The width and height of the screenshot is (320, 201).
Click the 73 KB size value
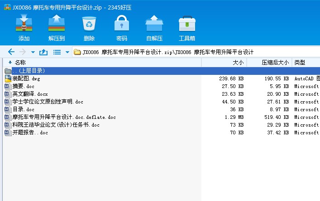[237, 125]
